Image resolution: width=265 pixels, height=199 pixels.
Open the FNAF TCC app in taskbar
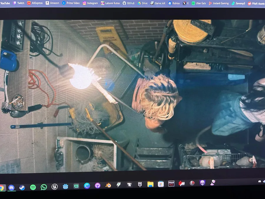tap(171, 184)
